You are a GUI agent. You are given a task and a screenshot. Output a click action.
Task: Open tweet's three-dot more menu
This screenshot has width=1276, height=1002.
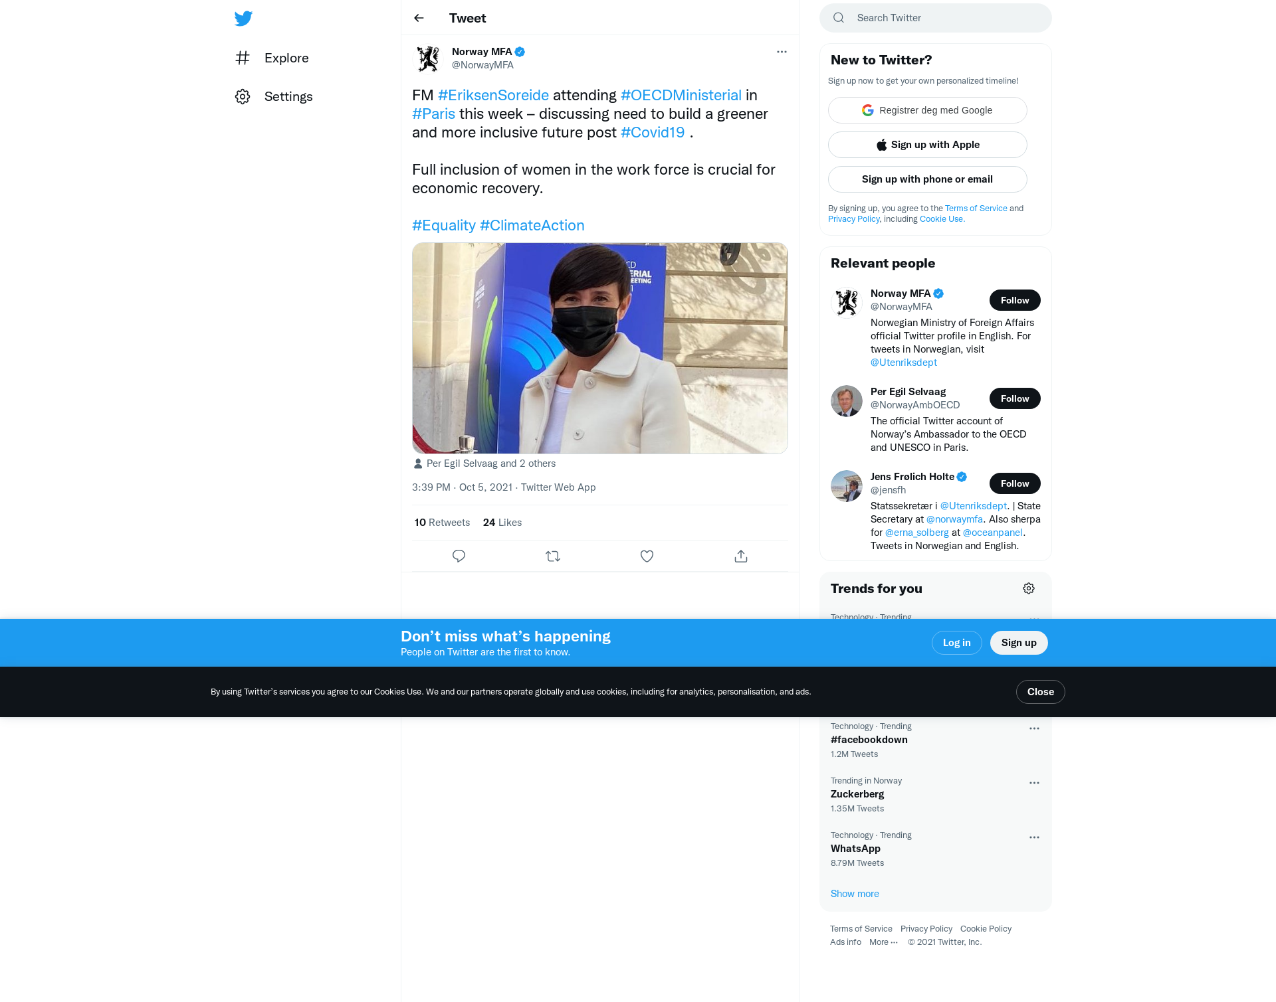(x=782, y=52)
